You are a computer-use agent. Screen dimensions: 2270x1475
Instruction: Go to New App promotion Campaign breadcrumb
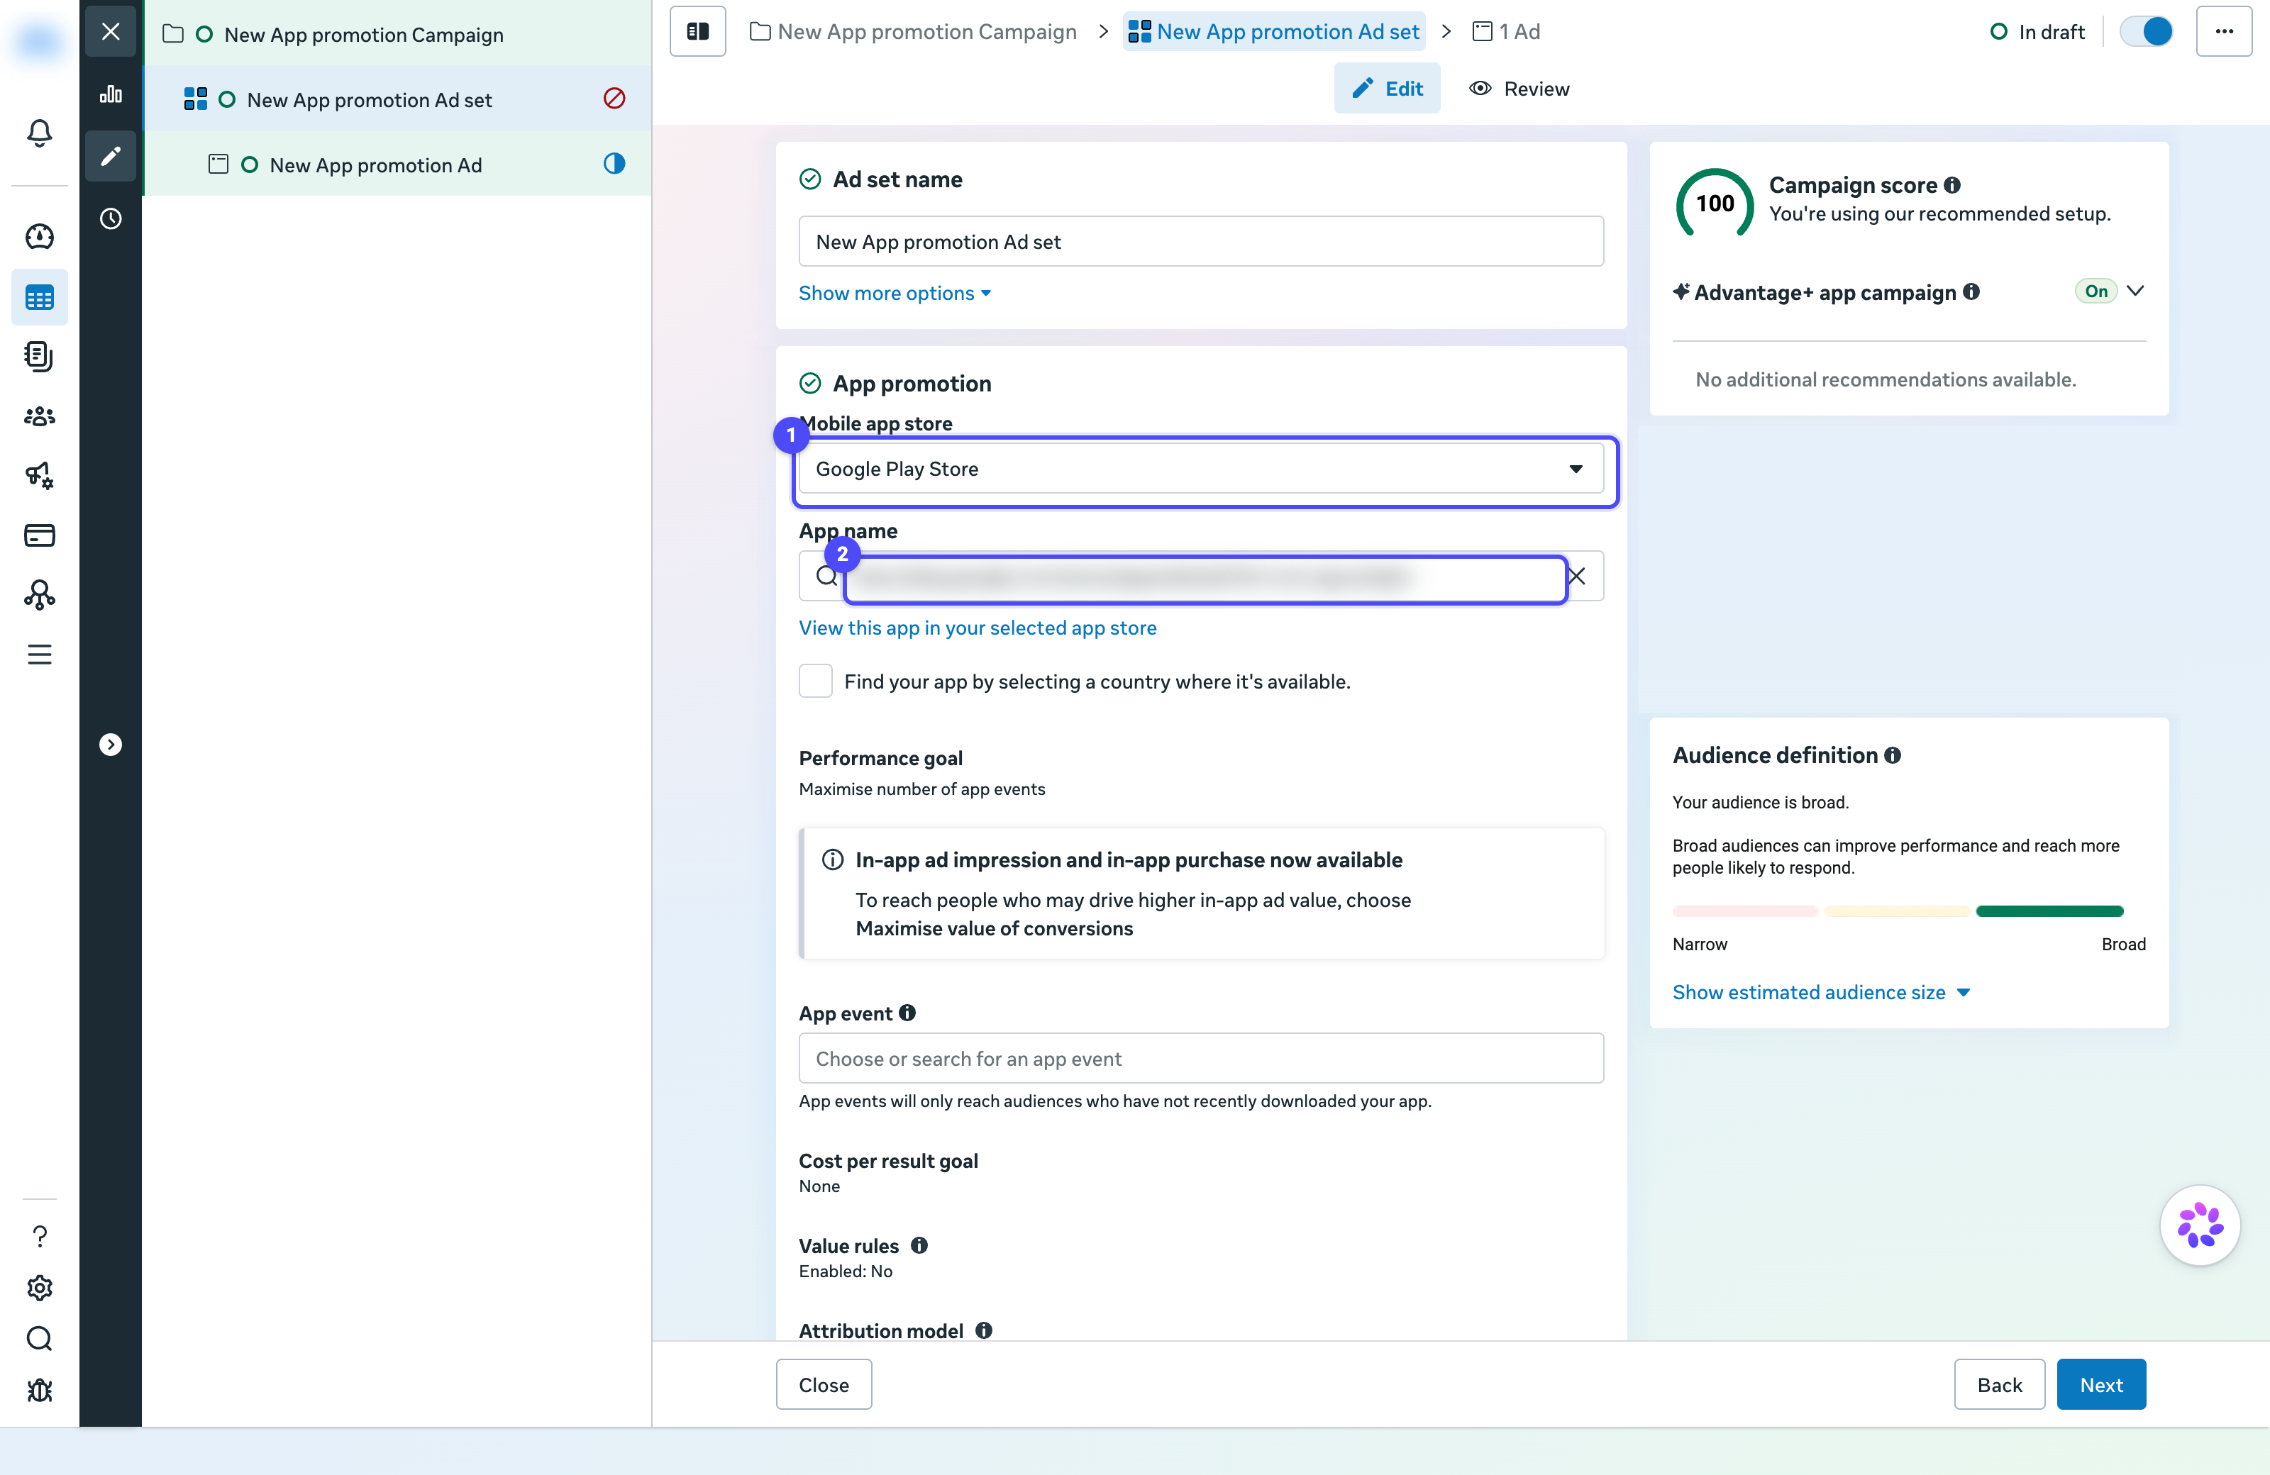913,31
